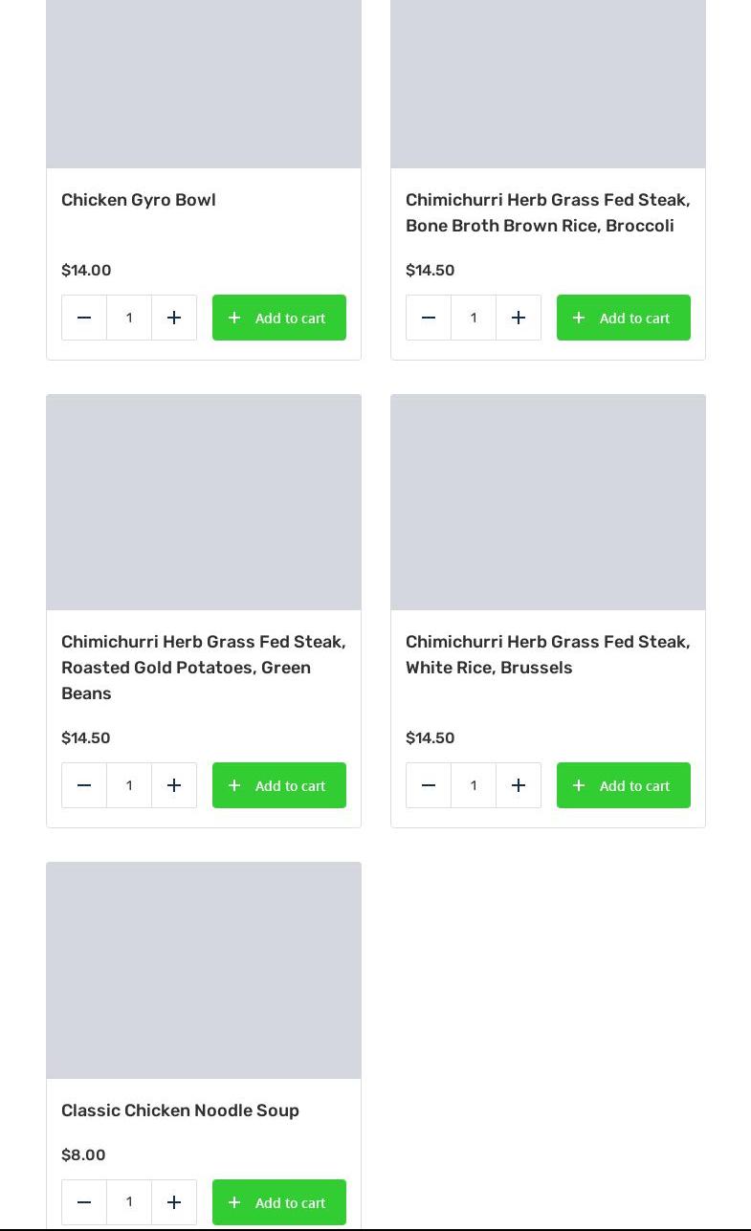
Task: Open Classic Chicken Noodle Soup product image
Action: (204, 970)
